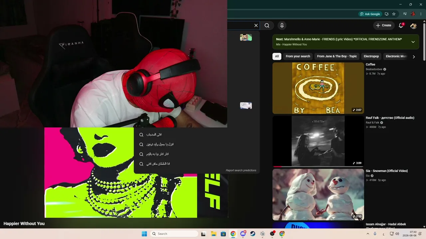The height and width of the screenshot is (239, 426).
Task: Open the Windows Start menu
Action: 144,234
